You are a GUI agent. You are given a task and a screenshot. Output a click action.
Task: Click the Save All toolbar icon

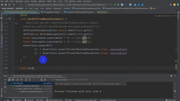pos(6,5)
